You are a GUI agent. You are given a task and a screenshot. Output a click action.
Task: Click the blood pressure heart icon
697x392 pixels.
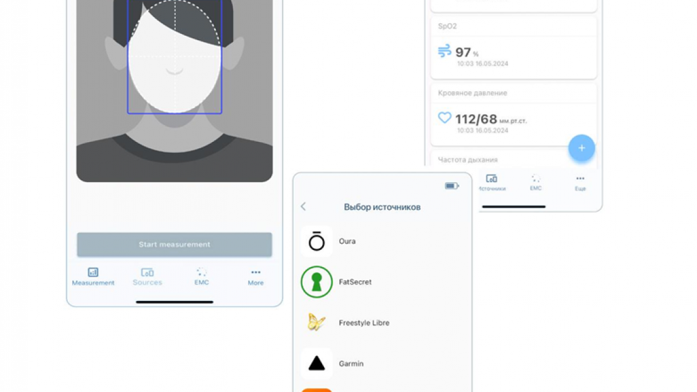click(445, 117)
